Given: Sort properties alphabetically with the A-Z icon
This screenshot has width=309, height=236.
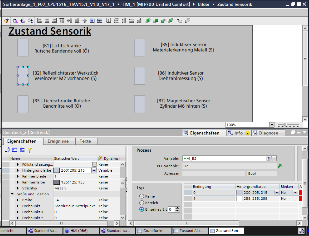Looking at the screenshot, I should 7,150.
